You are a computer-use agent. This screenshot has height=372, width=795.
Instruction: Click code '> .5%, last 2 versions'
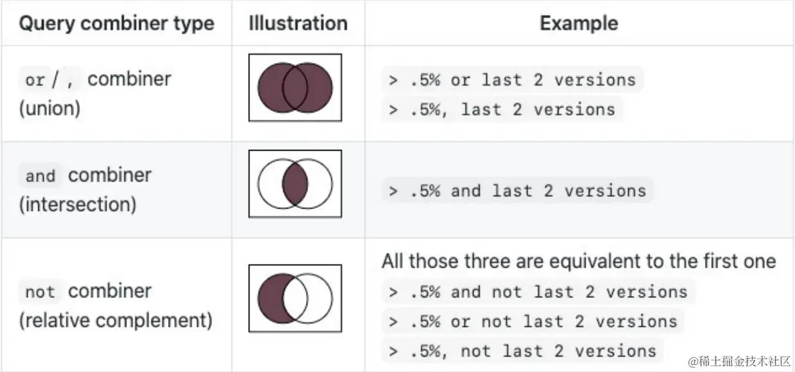click(502, 109)
